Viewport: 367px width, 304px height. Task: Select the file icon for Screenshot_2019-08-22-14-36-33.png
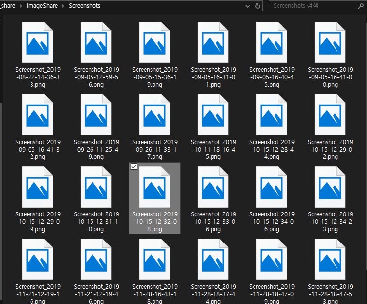coord(37,42)
